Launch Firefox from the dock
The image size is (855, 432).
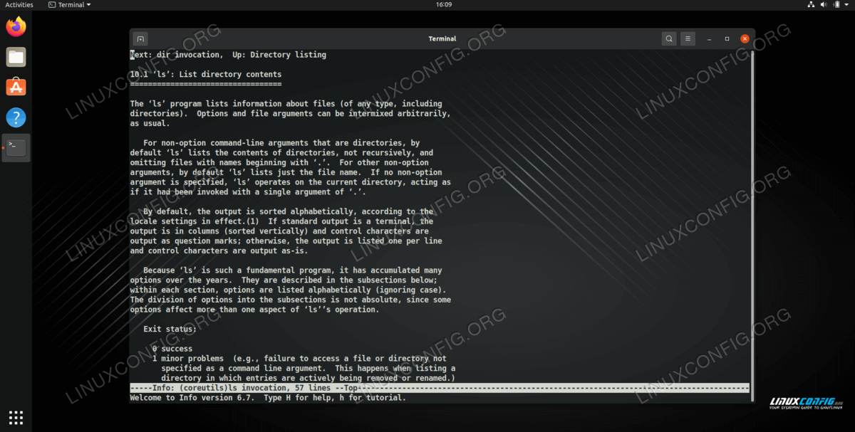[16, 27]
